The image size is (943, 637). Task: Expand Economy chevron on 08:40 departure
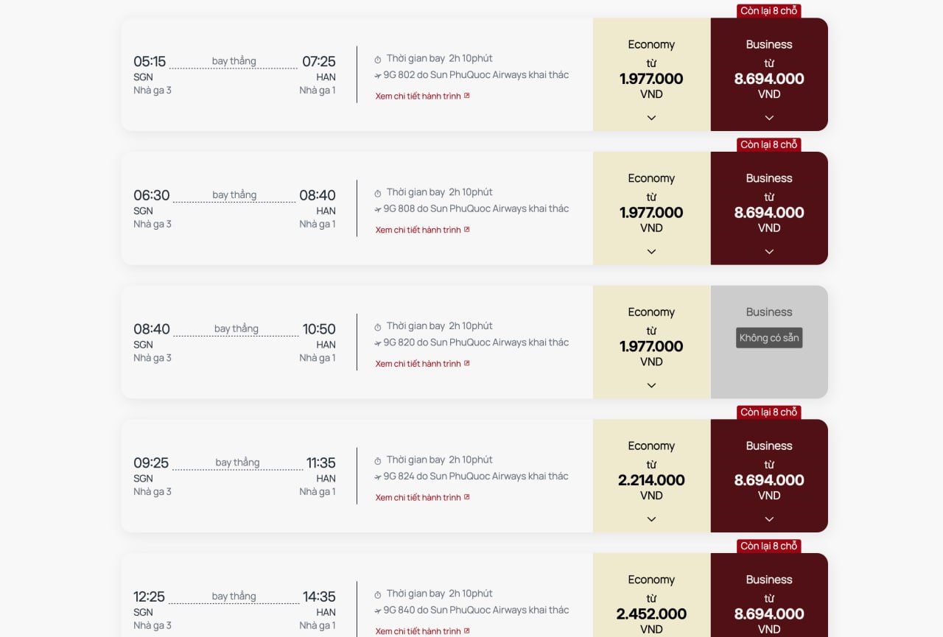[651, 385]
